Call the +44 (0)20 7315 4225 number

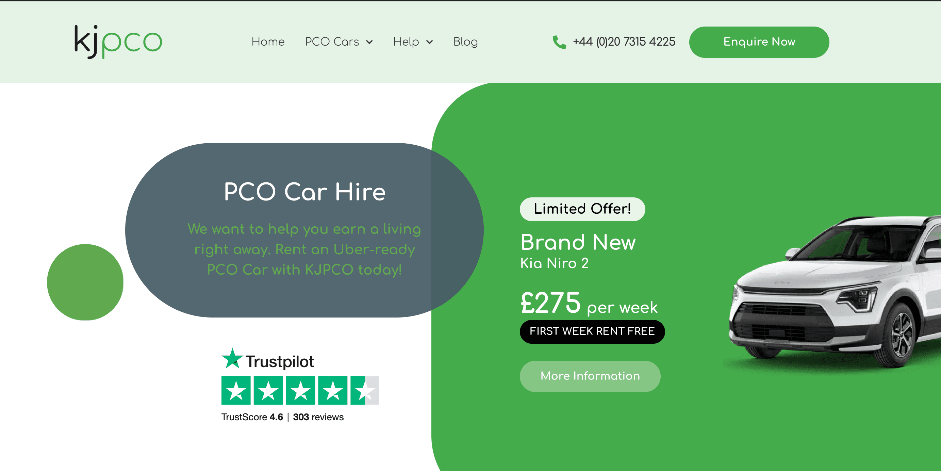pos(624,42)
